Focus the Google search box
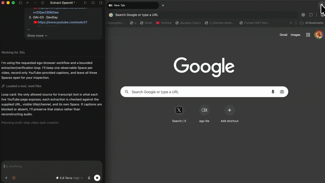The image size is (325, 183). [204, 92]
